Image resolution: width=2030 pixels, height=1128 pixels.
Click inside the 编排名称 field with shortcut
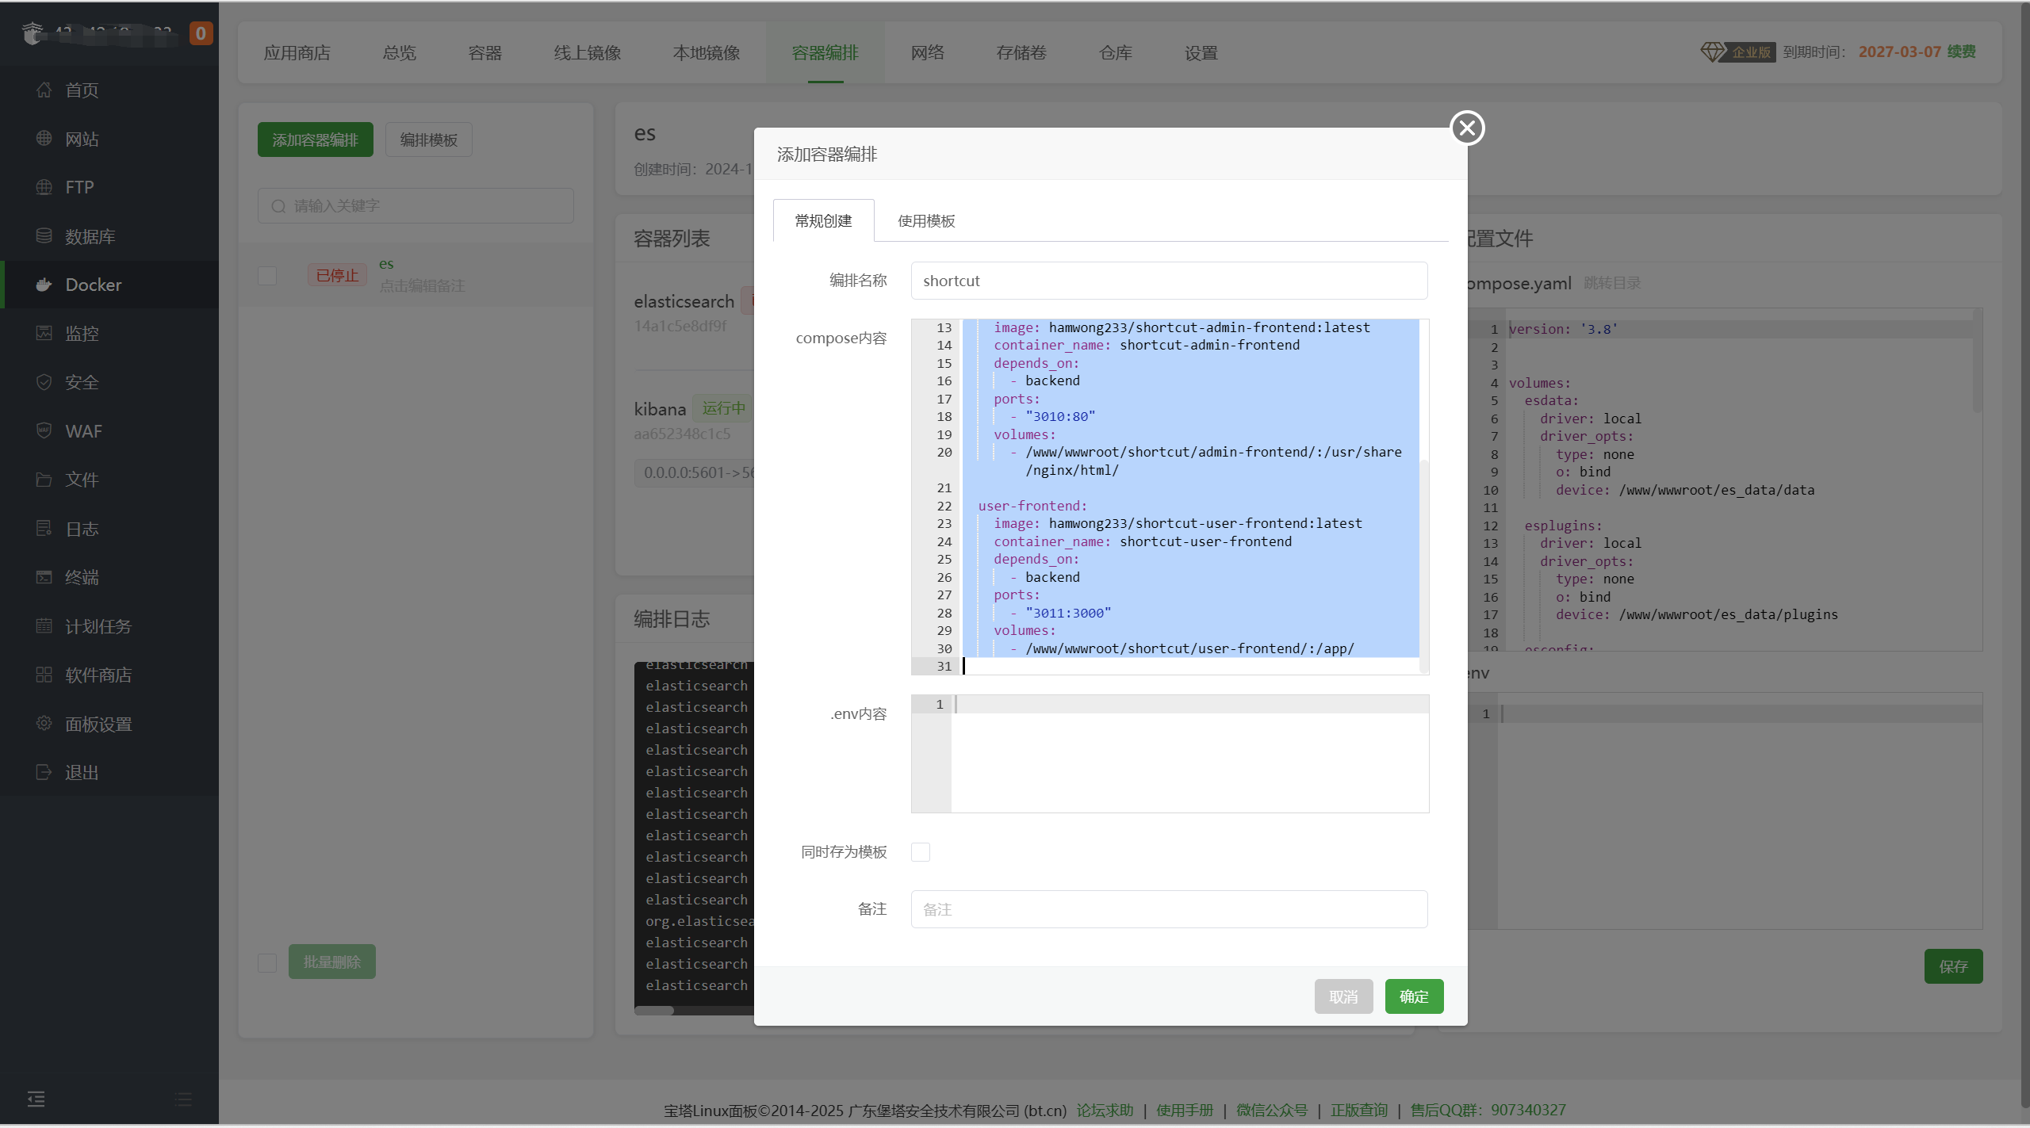[1169, 281]
